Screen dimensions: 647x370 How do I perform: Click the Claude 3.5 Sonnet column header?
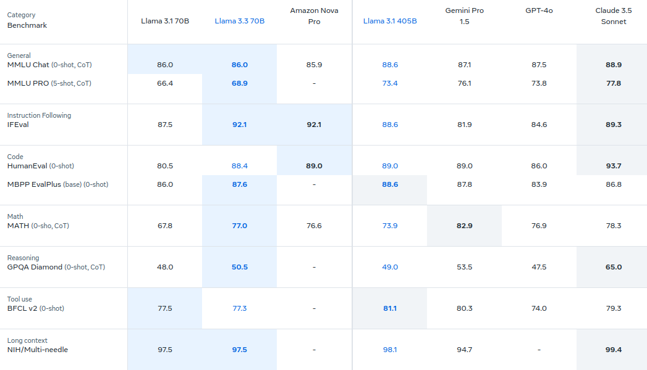613,15
